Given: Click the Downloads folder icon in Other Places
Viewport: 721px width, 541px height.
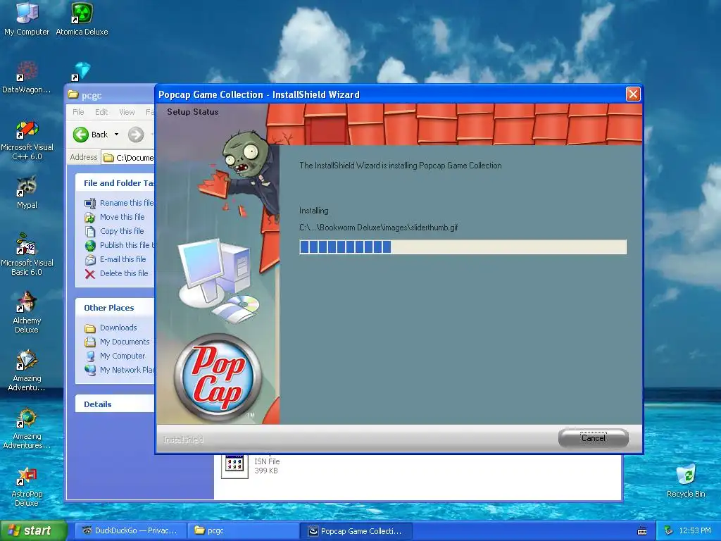Looking at the screenshot, I should pyautogui.click(x=90, y=328).
